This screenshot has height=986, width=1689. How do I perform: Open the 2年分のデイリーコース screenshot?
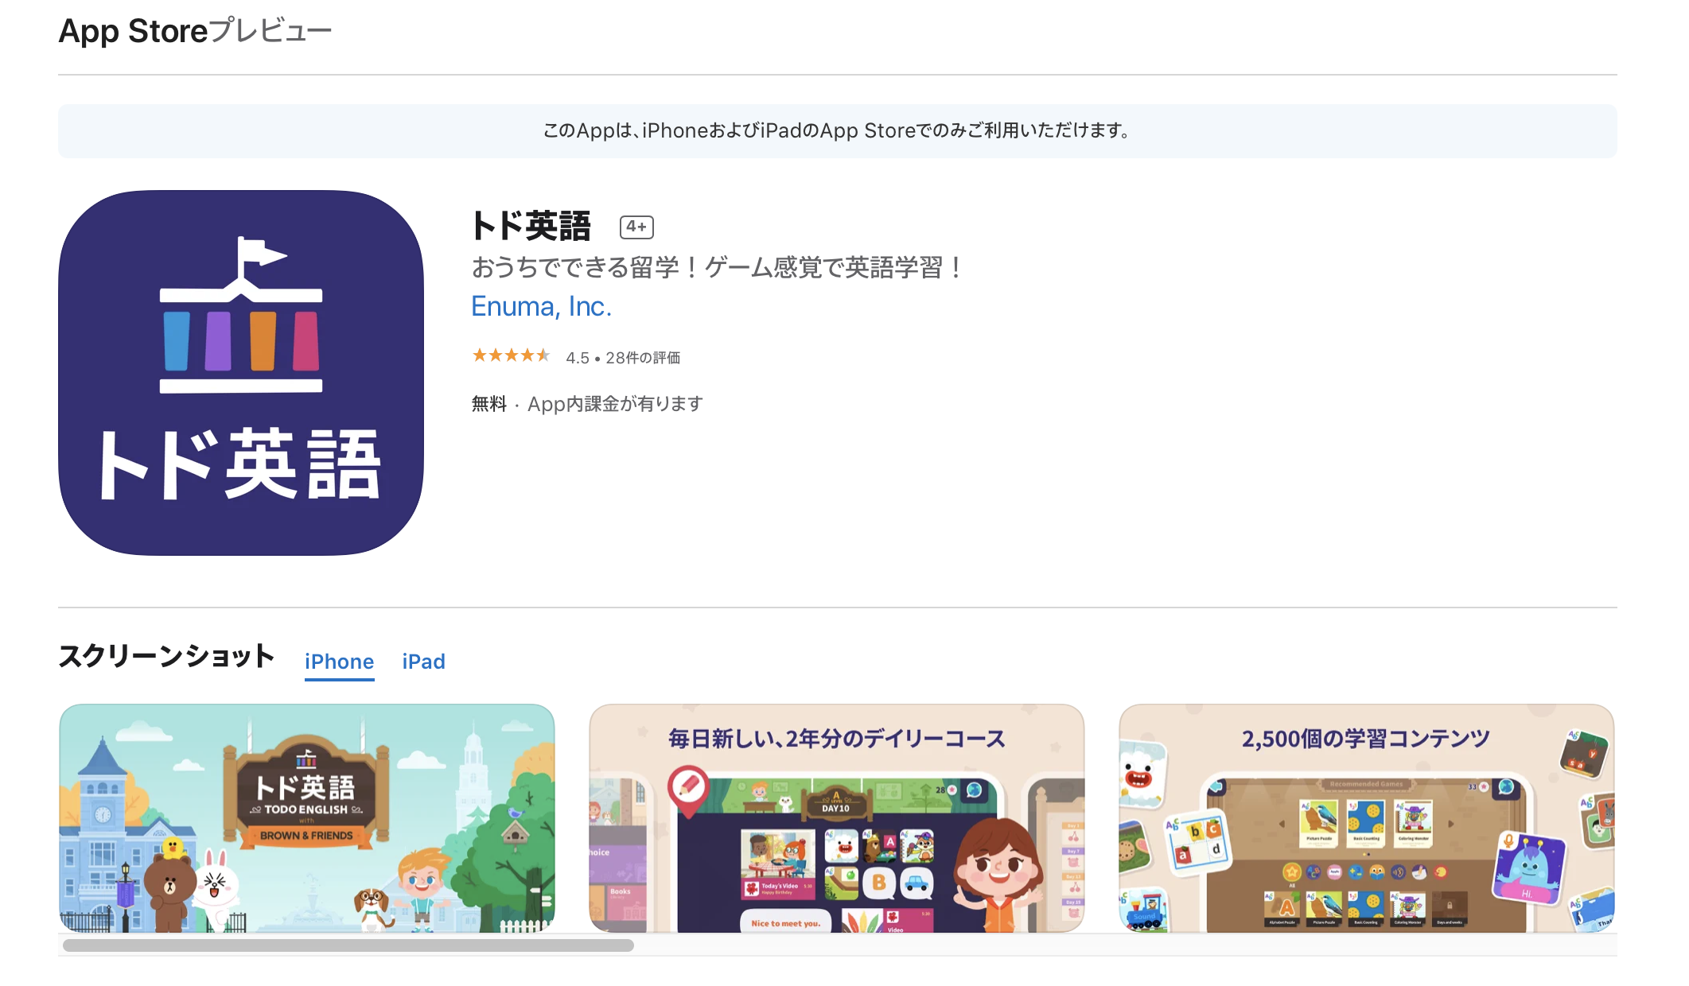(x=837, y=818)
